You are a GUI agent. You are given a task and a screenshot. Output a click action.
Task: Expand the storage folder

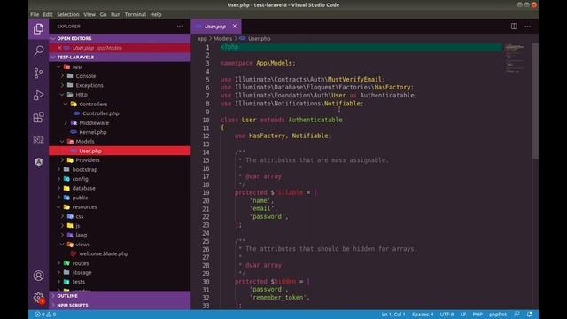click(59, 273)
